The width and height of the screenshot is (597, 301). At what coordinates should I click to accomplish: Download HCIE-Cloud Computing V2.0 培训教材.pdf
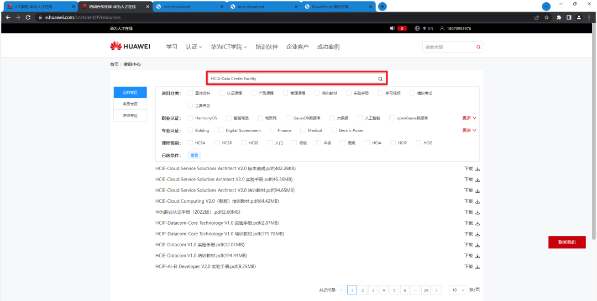pyautogui.click(x=472, y=201)
